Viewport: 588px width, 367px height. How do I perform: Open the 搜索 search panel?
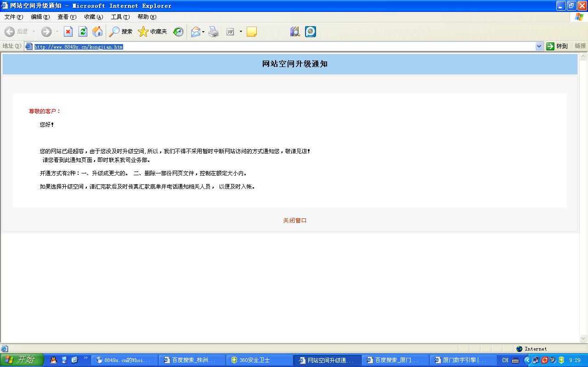click(121, 32)
